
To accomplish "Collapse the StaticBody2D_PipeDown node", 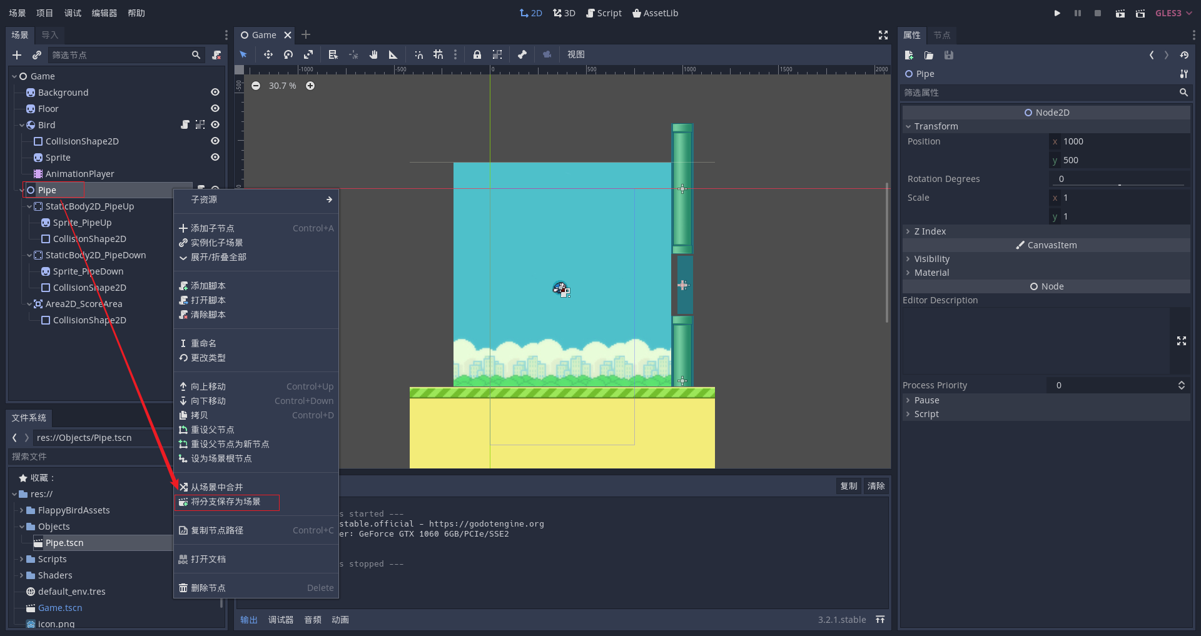I will pyautogui.click(x=29, y=255).
